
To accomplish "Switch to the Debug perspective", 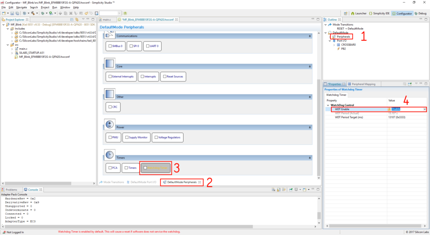I will click(x=419, y=13).
